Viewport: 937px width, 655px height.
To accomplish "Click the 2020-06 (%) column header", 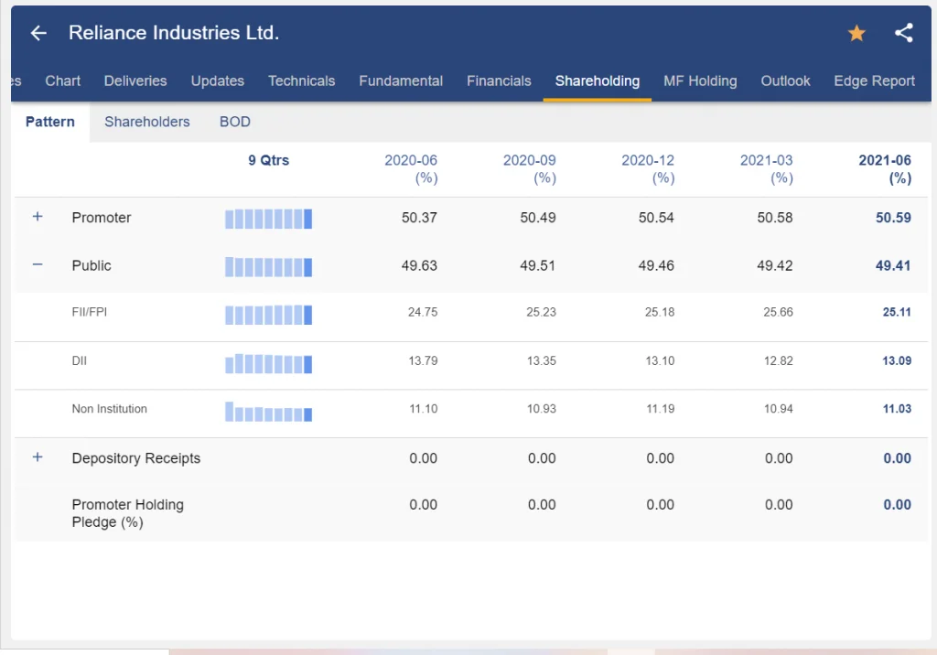I will click(411, 169).
